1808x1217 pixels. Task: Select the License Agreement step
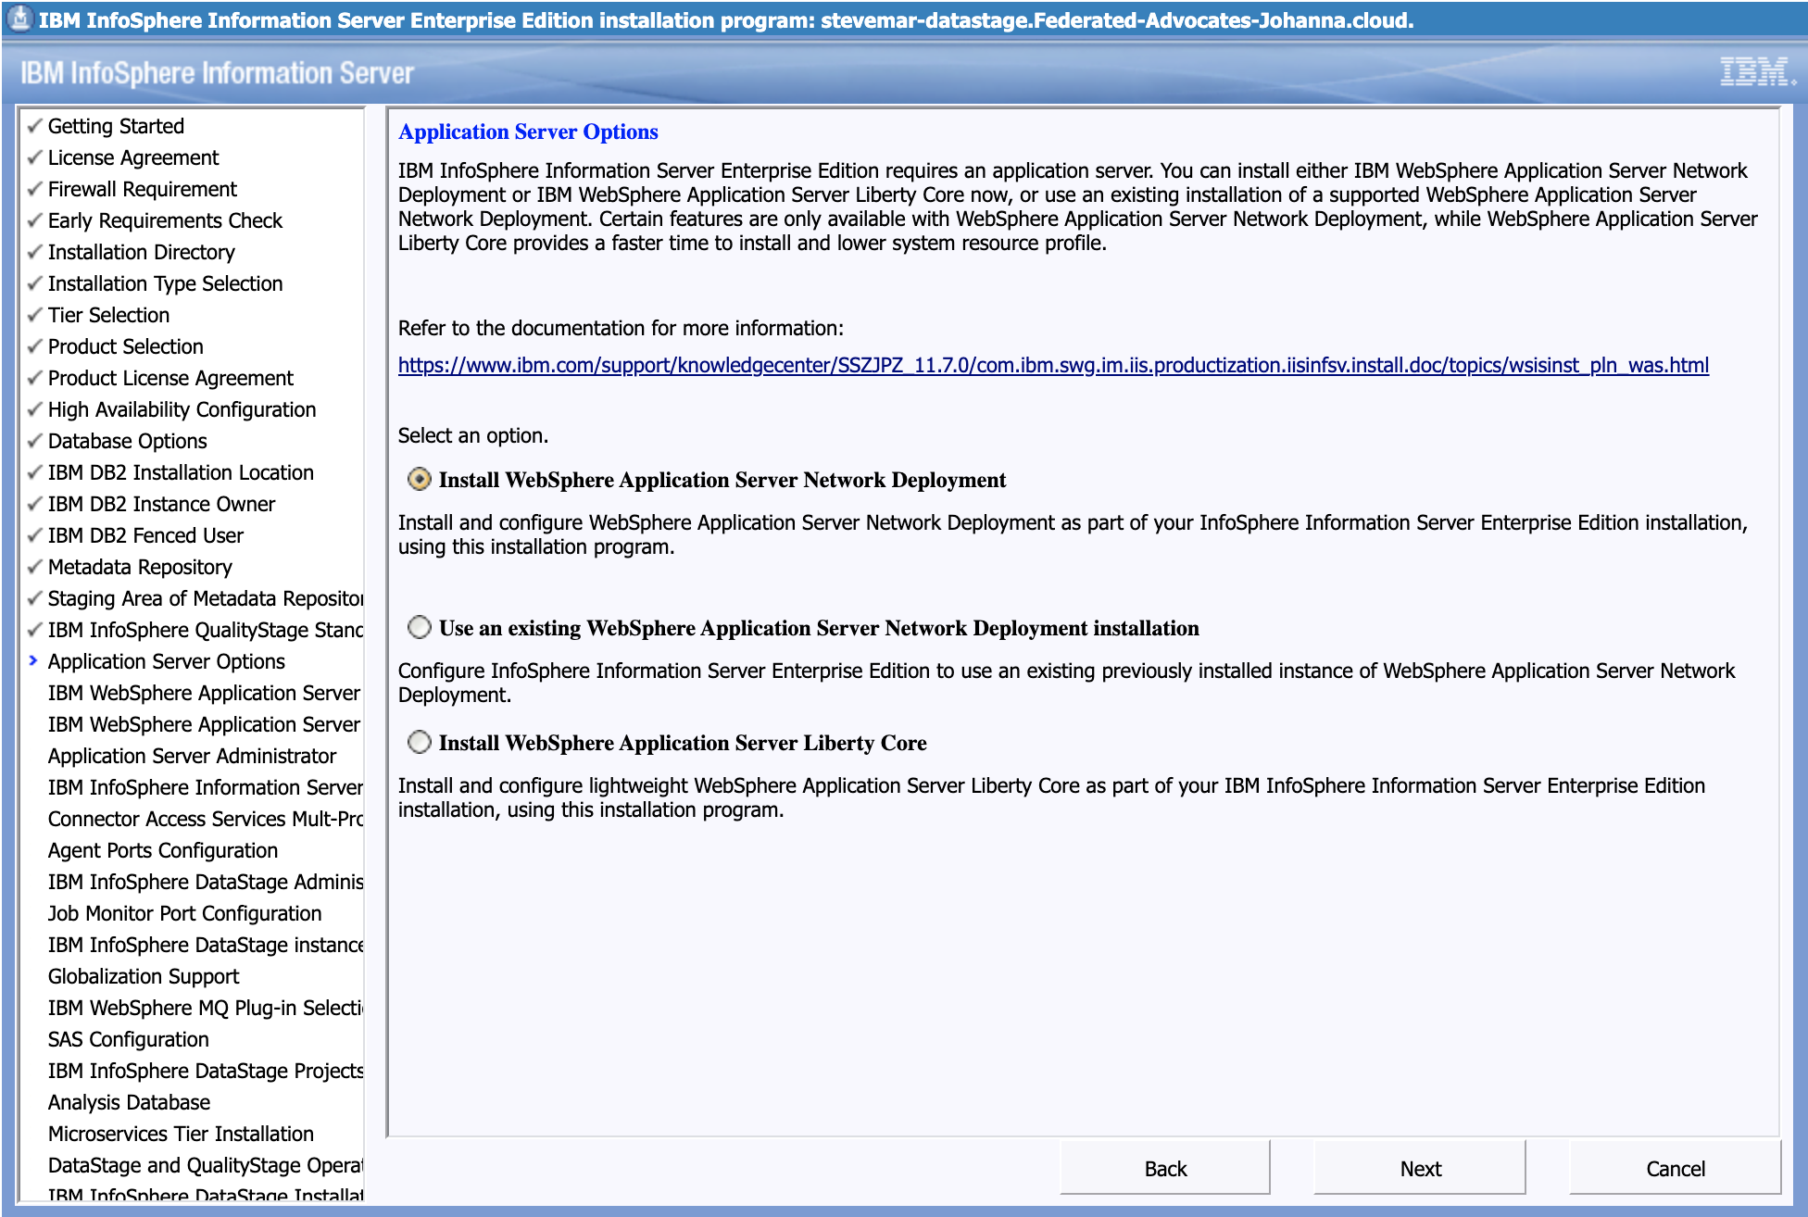click(133, 157)
